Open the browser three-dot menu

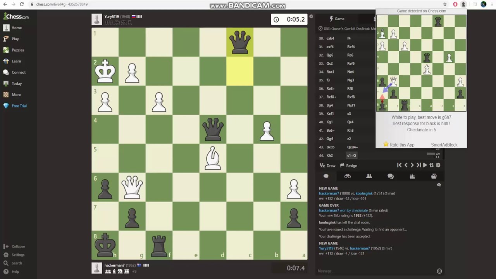[491, 4]
